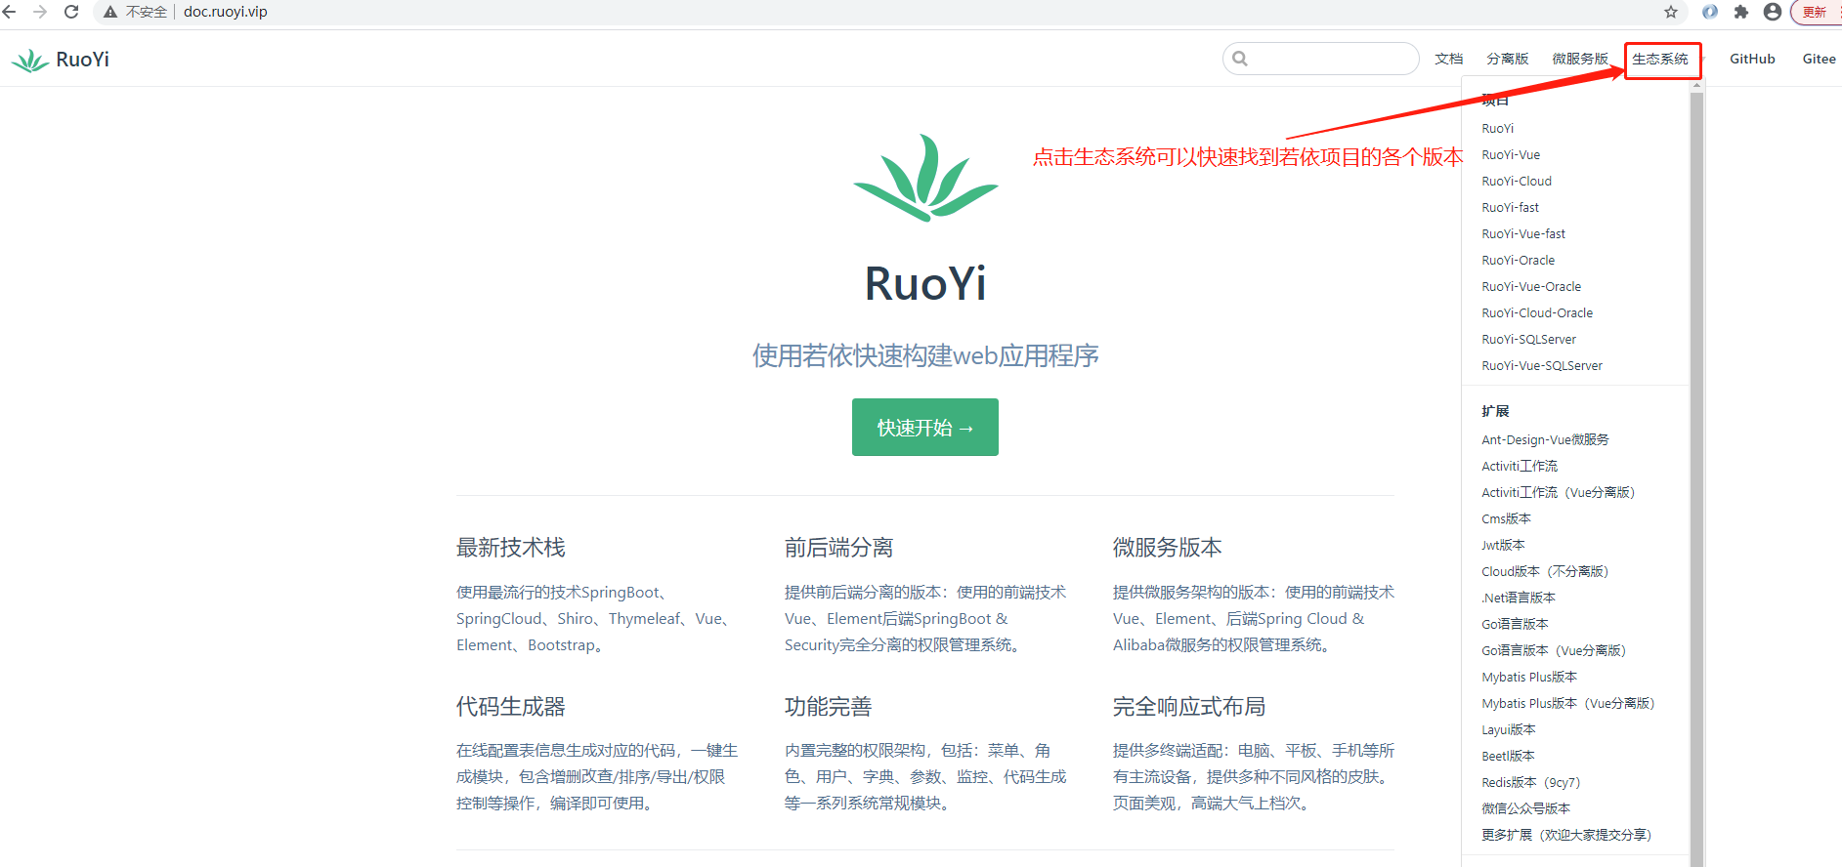Expand the 生态系统 dropdown menu
1842x867 pixels.
click(1662, 59)
